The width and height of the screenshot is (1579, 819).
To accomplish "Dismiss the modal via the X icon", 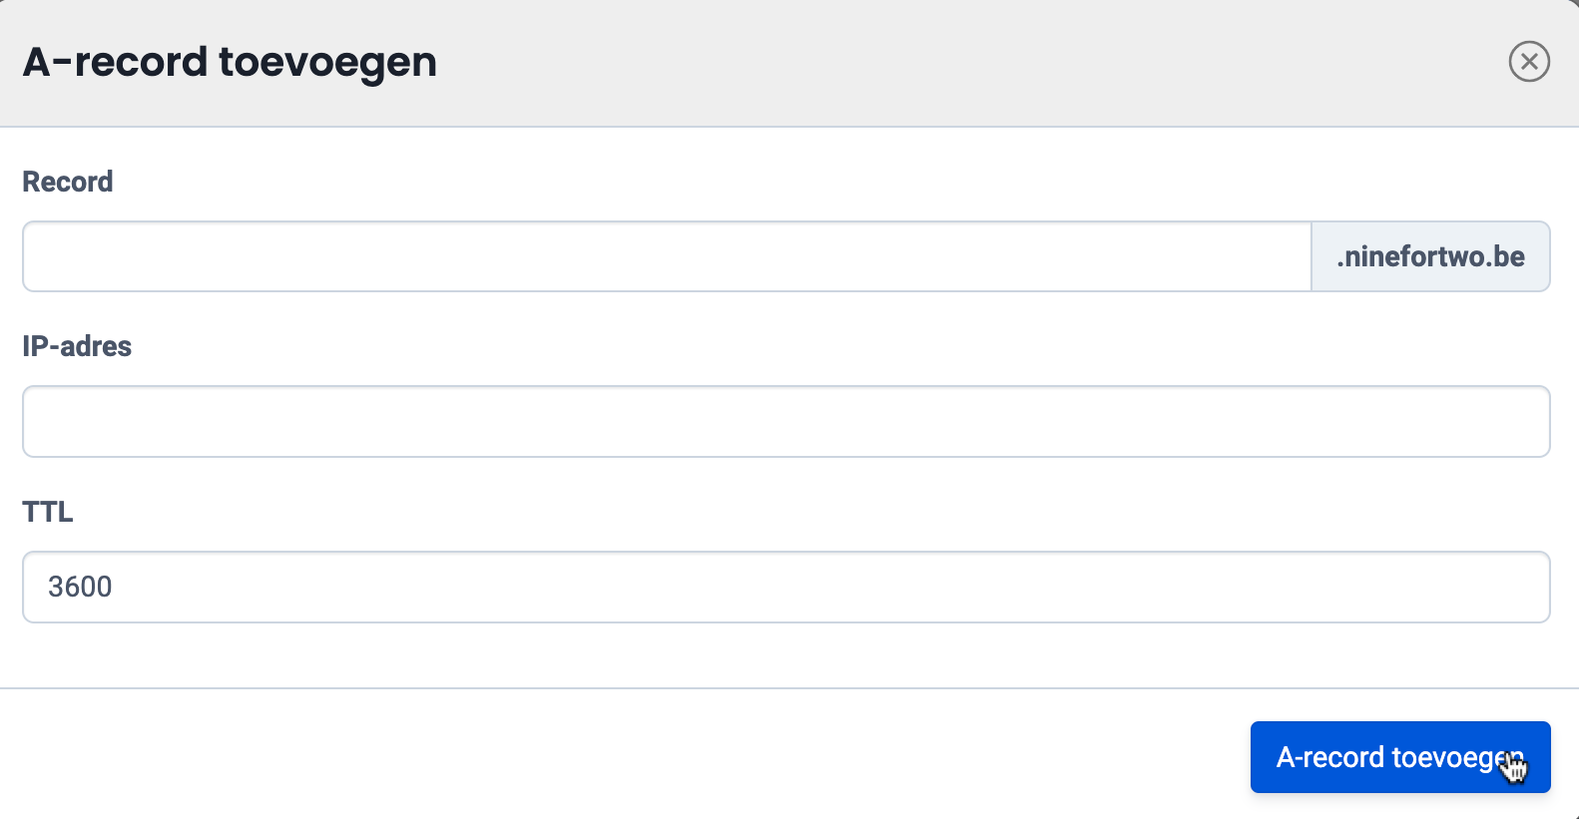I will [1528, 62].
